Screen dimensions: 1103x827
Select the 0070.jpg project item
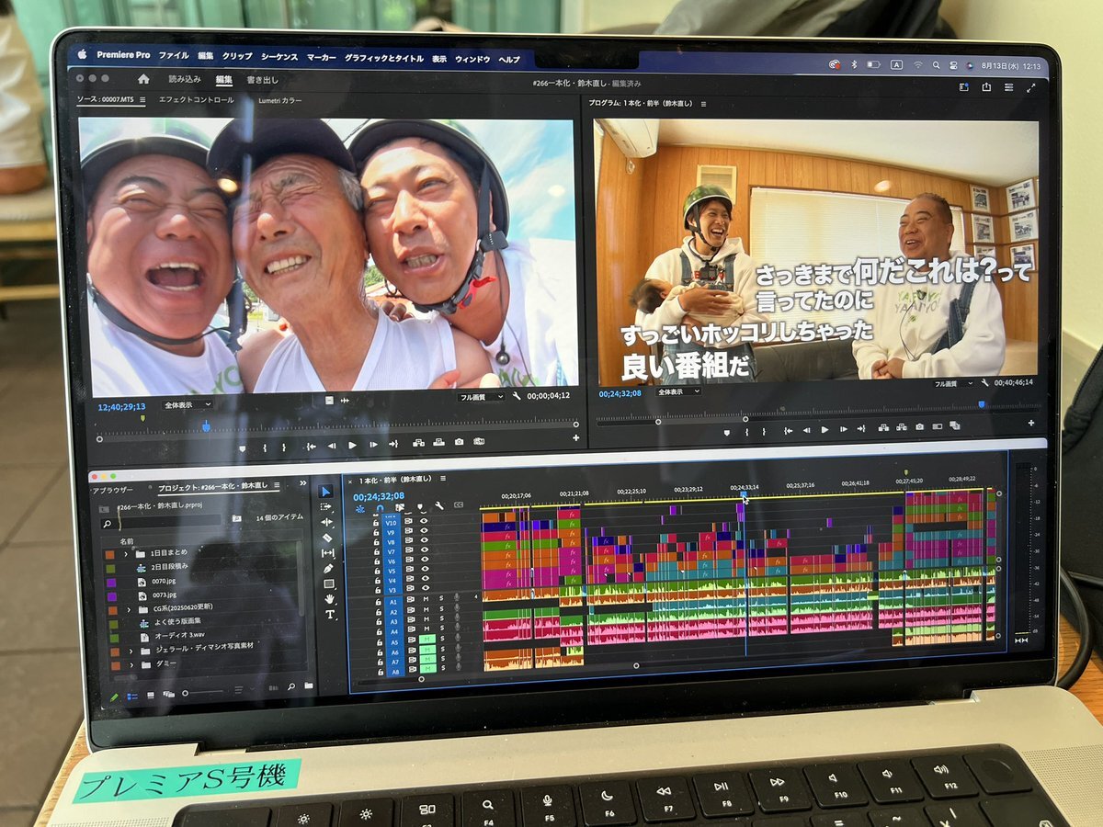[162, 582]
